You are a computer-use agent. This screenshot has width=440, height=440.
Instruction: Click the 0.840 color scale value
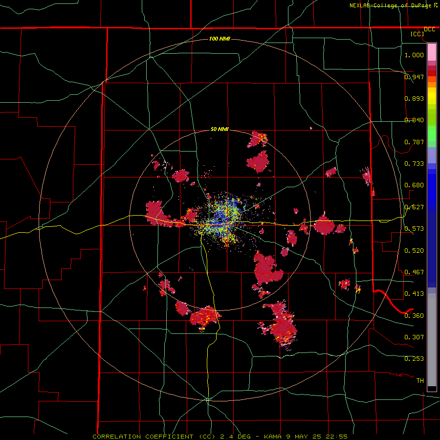point(414,120)
